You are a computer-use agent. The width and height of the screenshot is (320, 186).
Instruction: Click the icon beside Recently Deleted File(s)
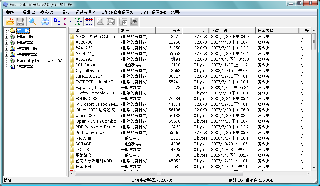tap(13, 61)
